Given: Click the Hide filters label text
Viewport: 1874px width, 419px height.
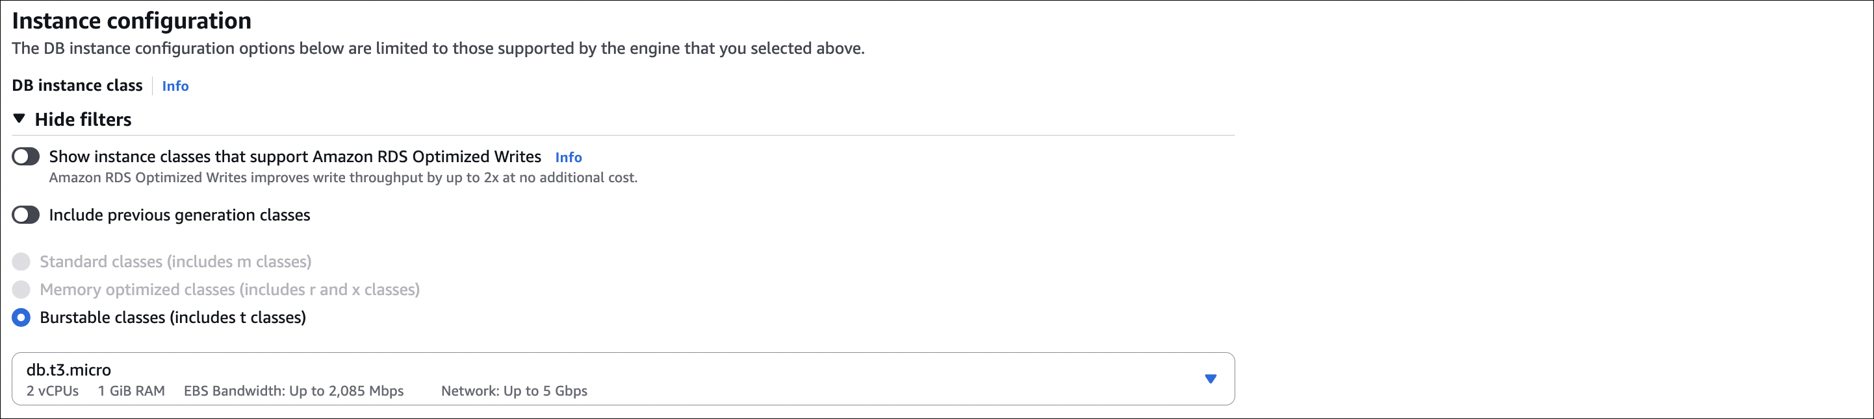Looking at the screenshot, I should pyautogui.click(x=83, y=120).
